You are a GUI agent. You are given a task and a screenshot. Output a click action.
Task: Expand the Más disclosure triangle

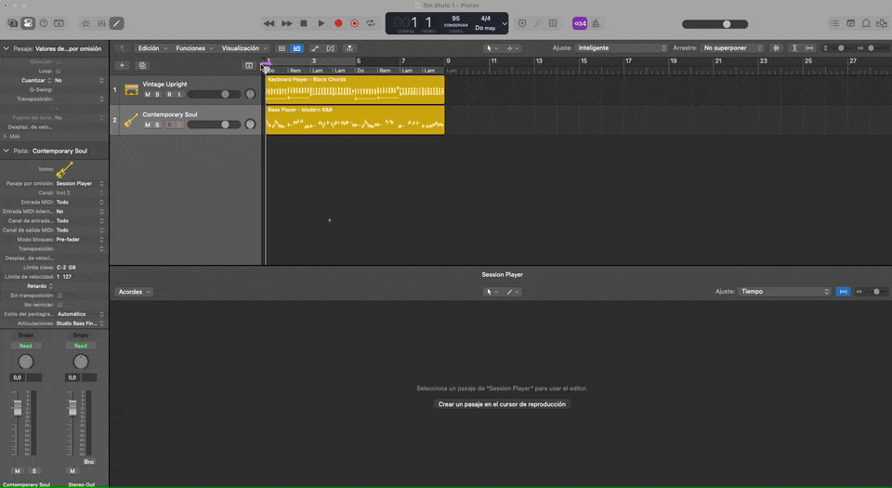(6, 137)
